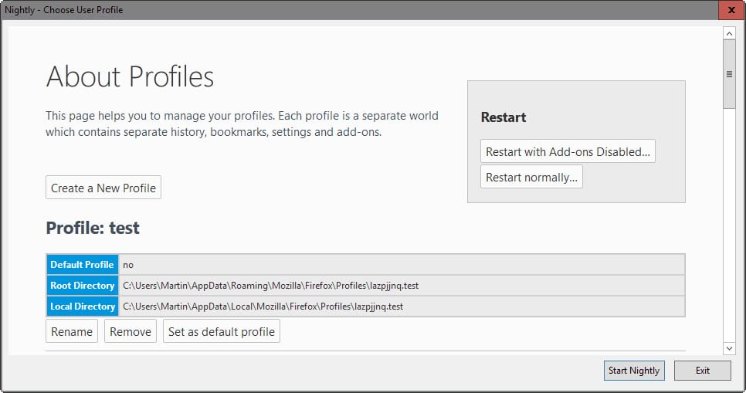
Task: Close the Choose User Profile dialog
Action: [x=732, y=10]
